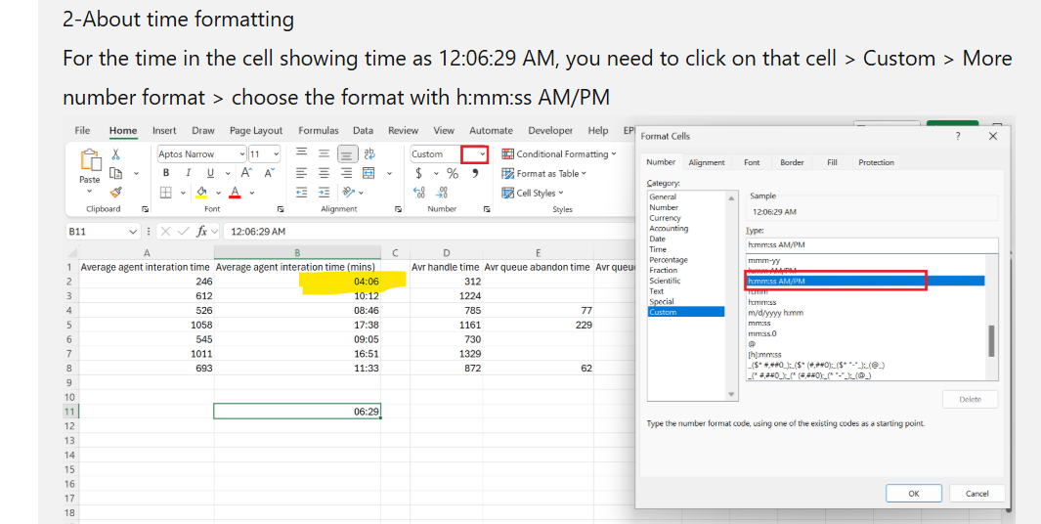Switch to the Formulas ribbon tab

click(x=318, y=130)
